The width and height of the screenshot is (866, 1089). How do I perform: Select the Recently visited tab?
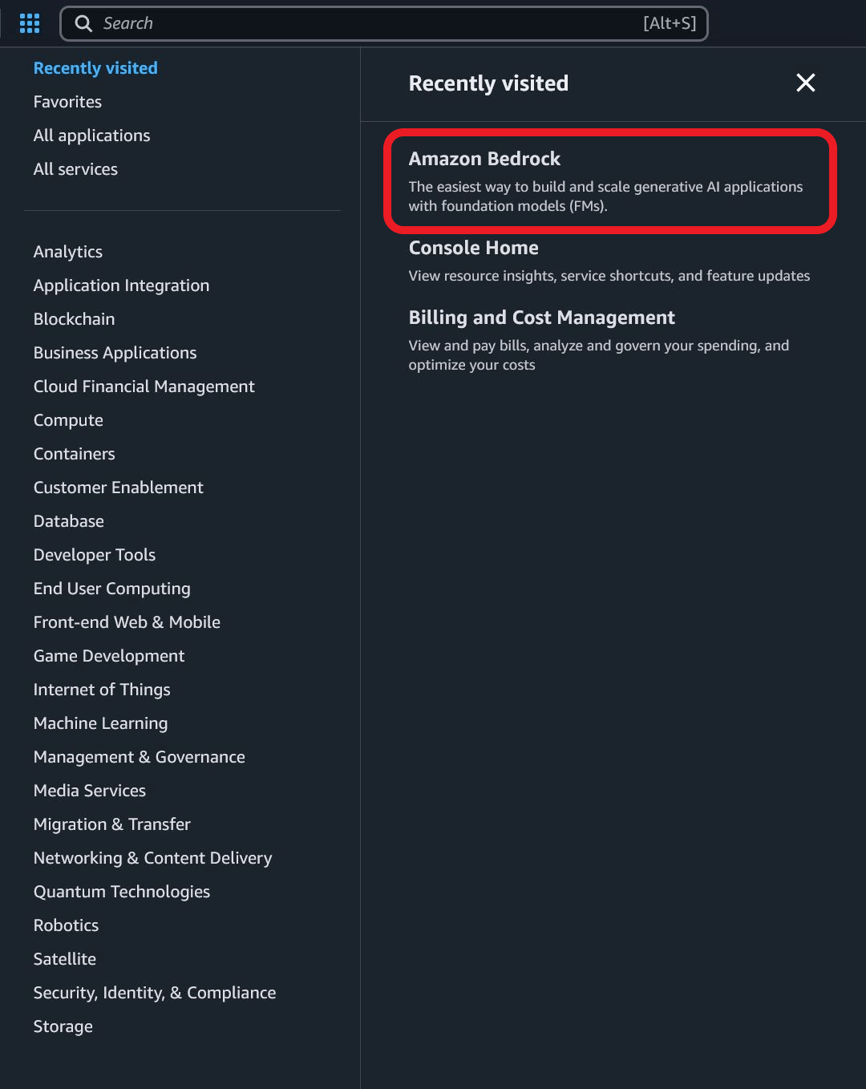point(95,68)
